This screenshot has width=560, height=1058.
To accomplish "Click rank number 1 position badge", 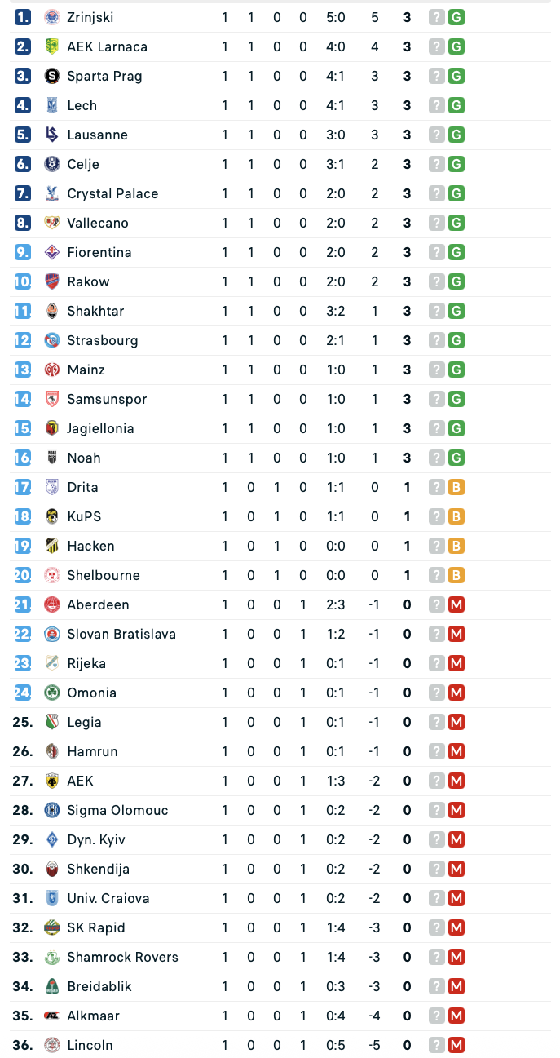I will point(23,17).
